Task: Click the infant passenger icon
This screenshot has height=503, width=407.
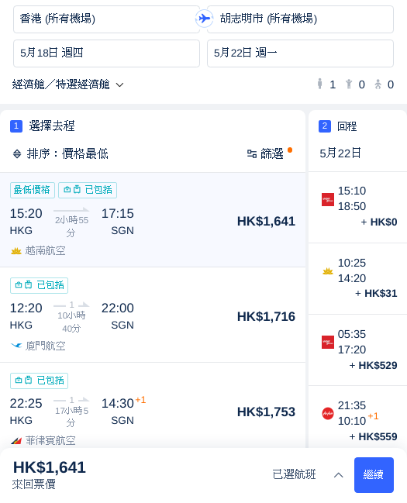Action: [378, 84]
